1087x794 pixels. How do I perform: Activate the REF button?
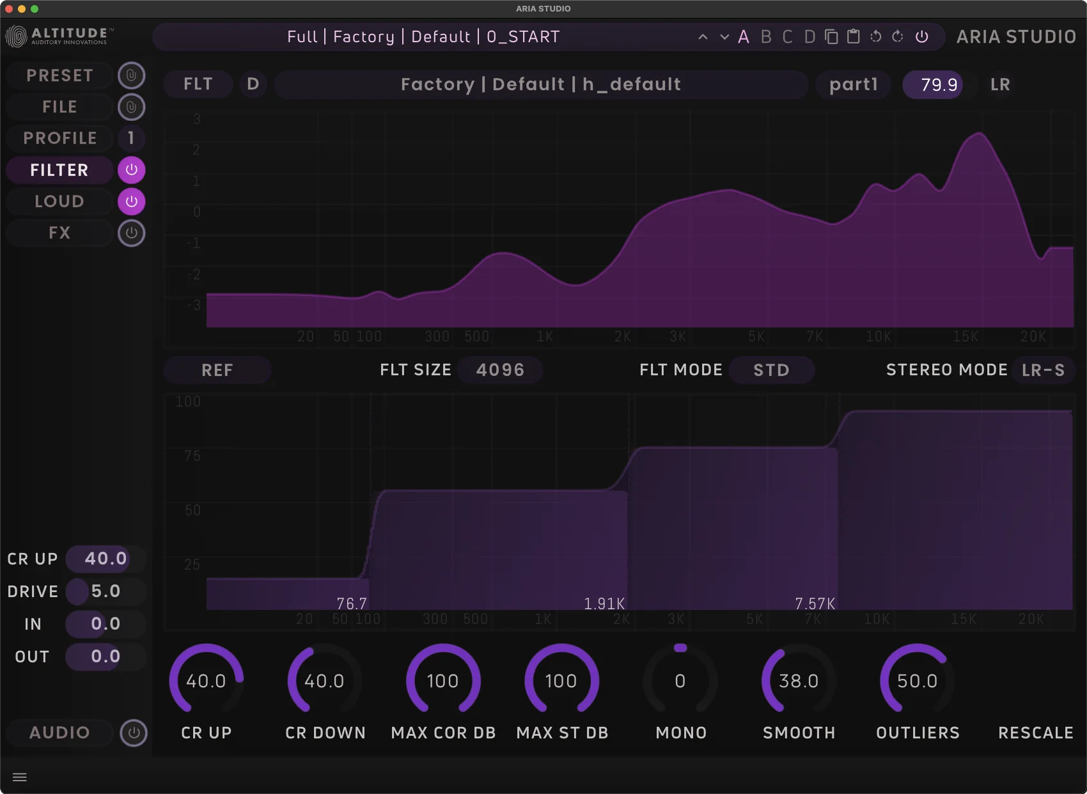(x=217, y=370)
